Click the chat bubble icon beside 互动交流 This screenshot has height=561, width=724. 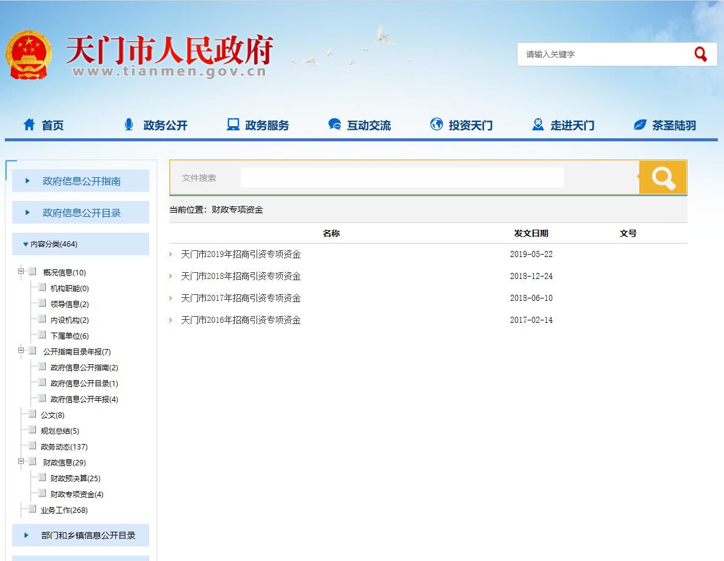pos(335,125)
